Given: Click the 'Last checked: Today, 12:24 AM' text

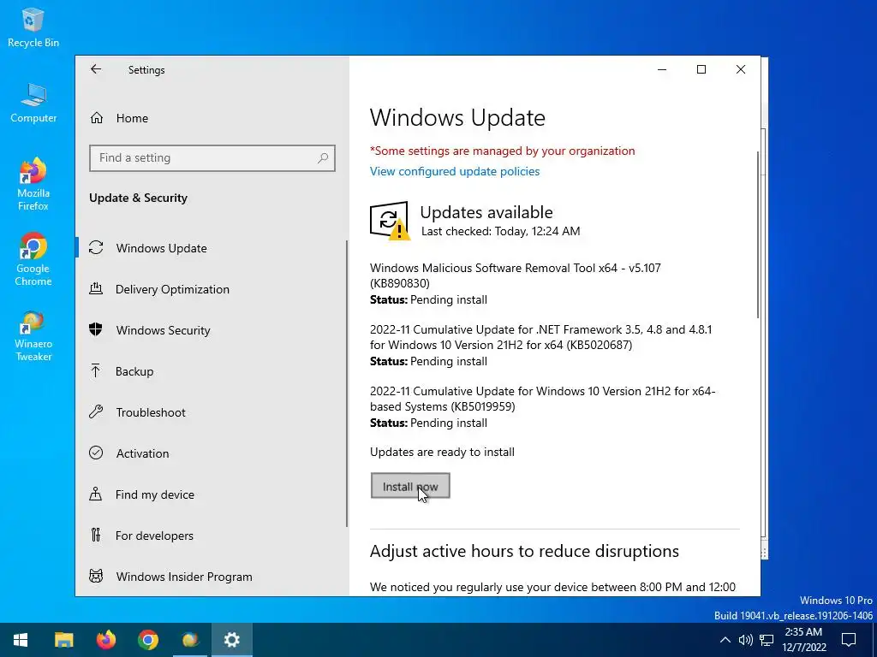Looking at the screenshot, I should point(500,231).
